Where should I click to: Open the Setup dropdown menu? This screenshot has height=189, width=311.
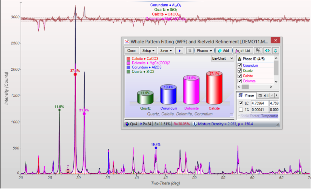coord(148,51)
